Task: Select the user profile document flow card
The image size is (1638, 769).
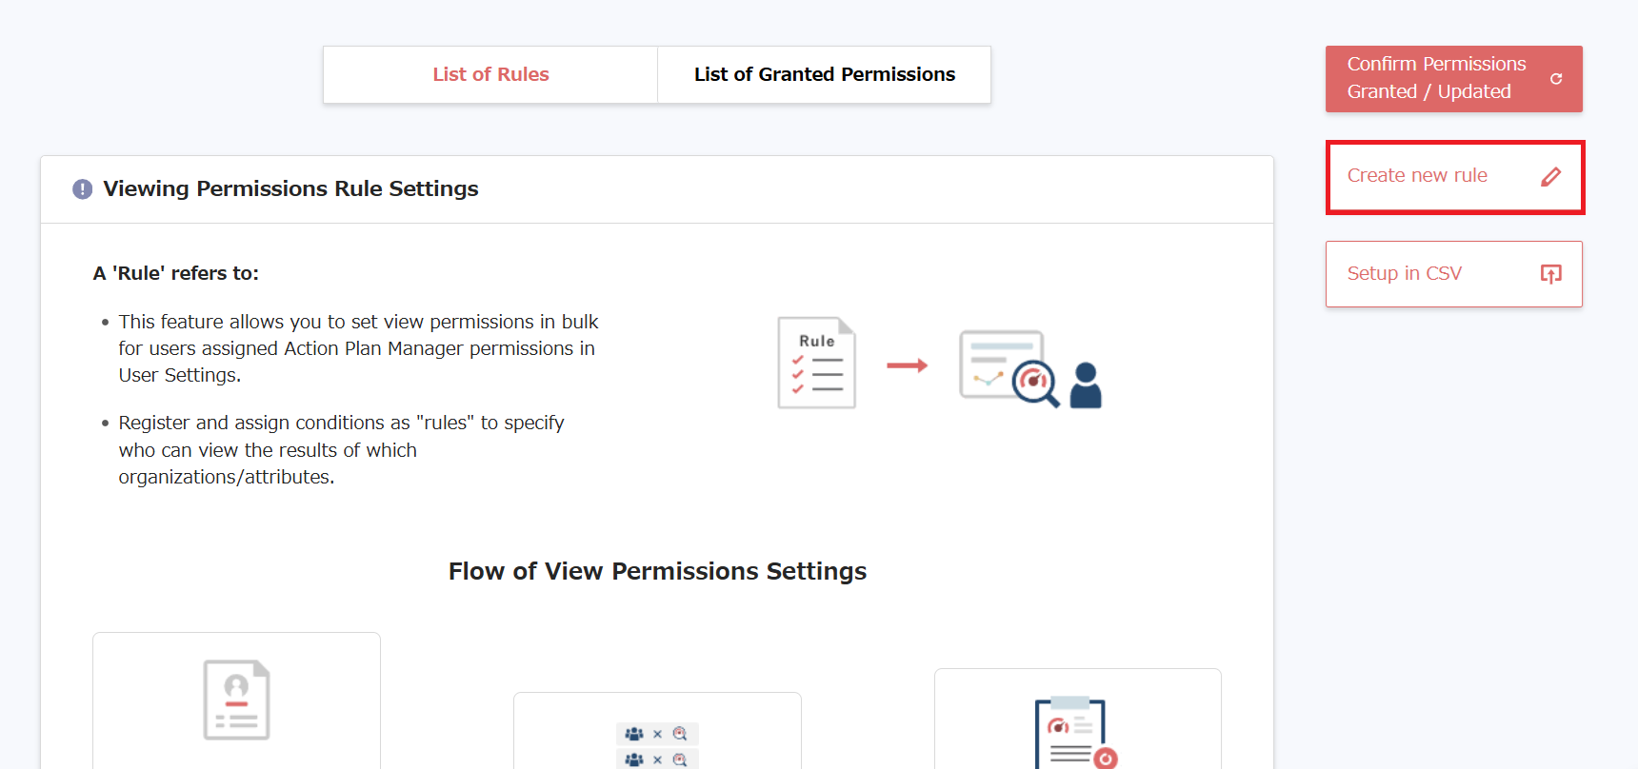Action: [236, 700]
